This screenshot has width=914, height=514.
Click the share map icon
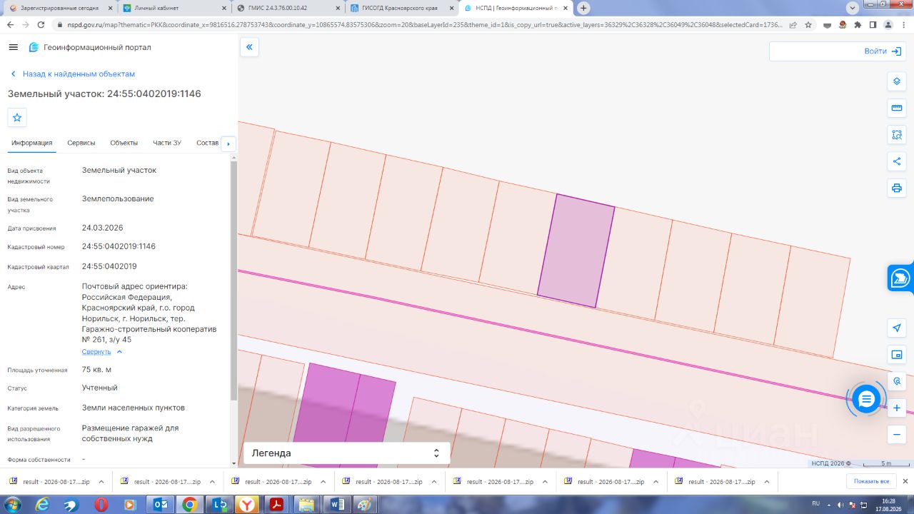pyautogui.click(x=897, y=161)
